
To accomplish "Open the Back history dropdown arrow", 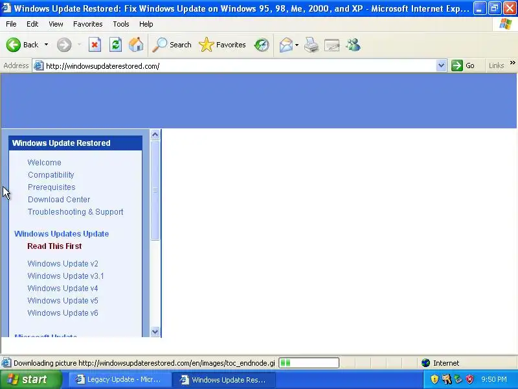I will tap(46, 45).
